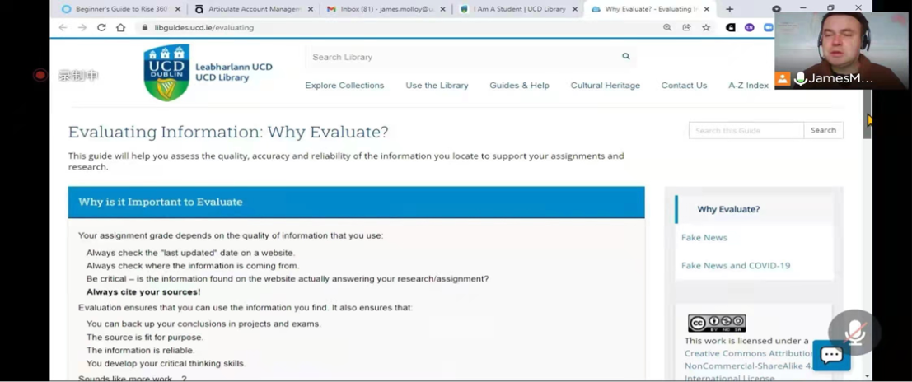Switch to Beginner's Guide to Rise 360 tab
912x382 pixels.
pyautogui.click(x=115, y=9)
